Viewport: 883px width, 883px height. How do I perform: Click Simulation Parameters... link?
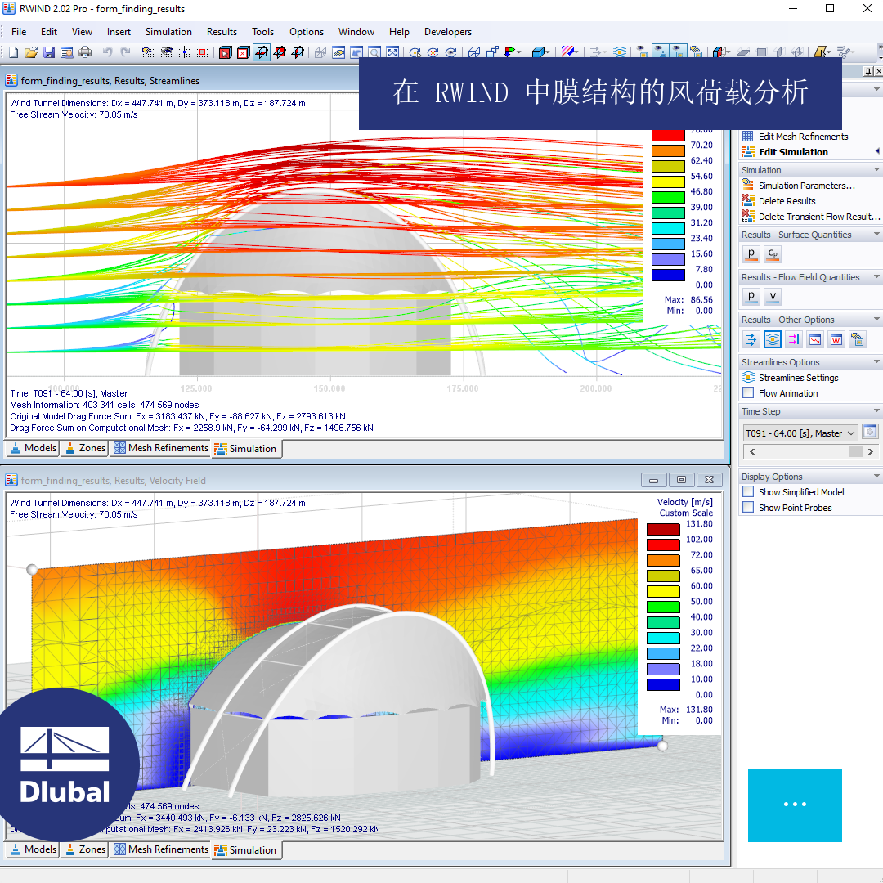point(806,186)
